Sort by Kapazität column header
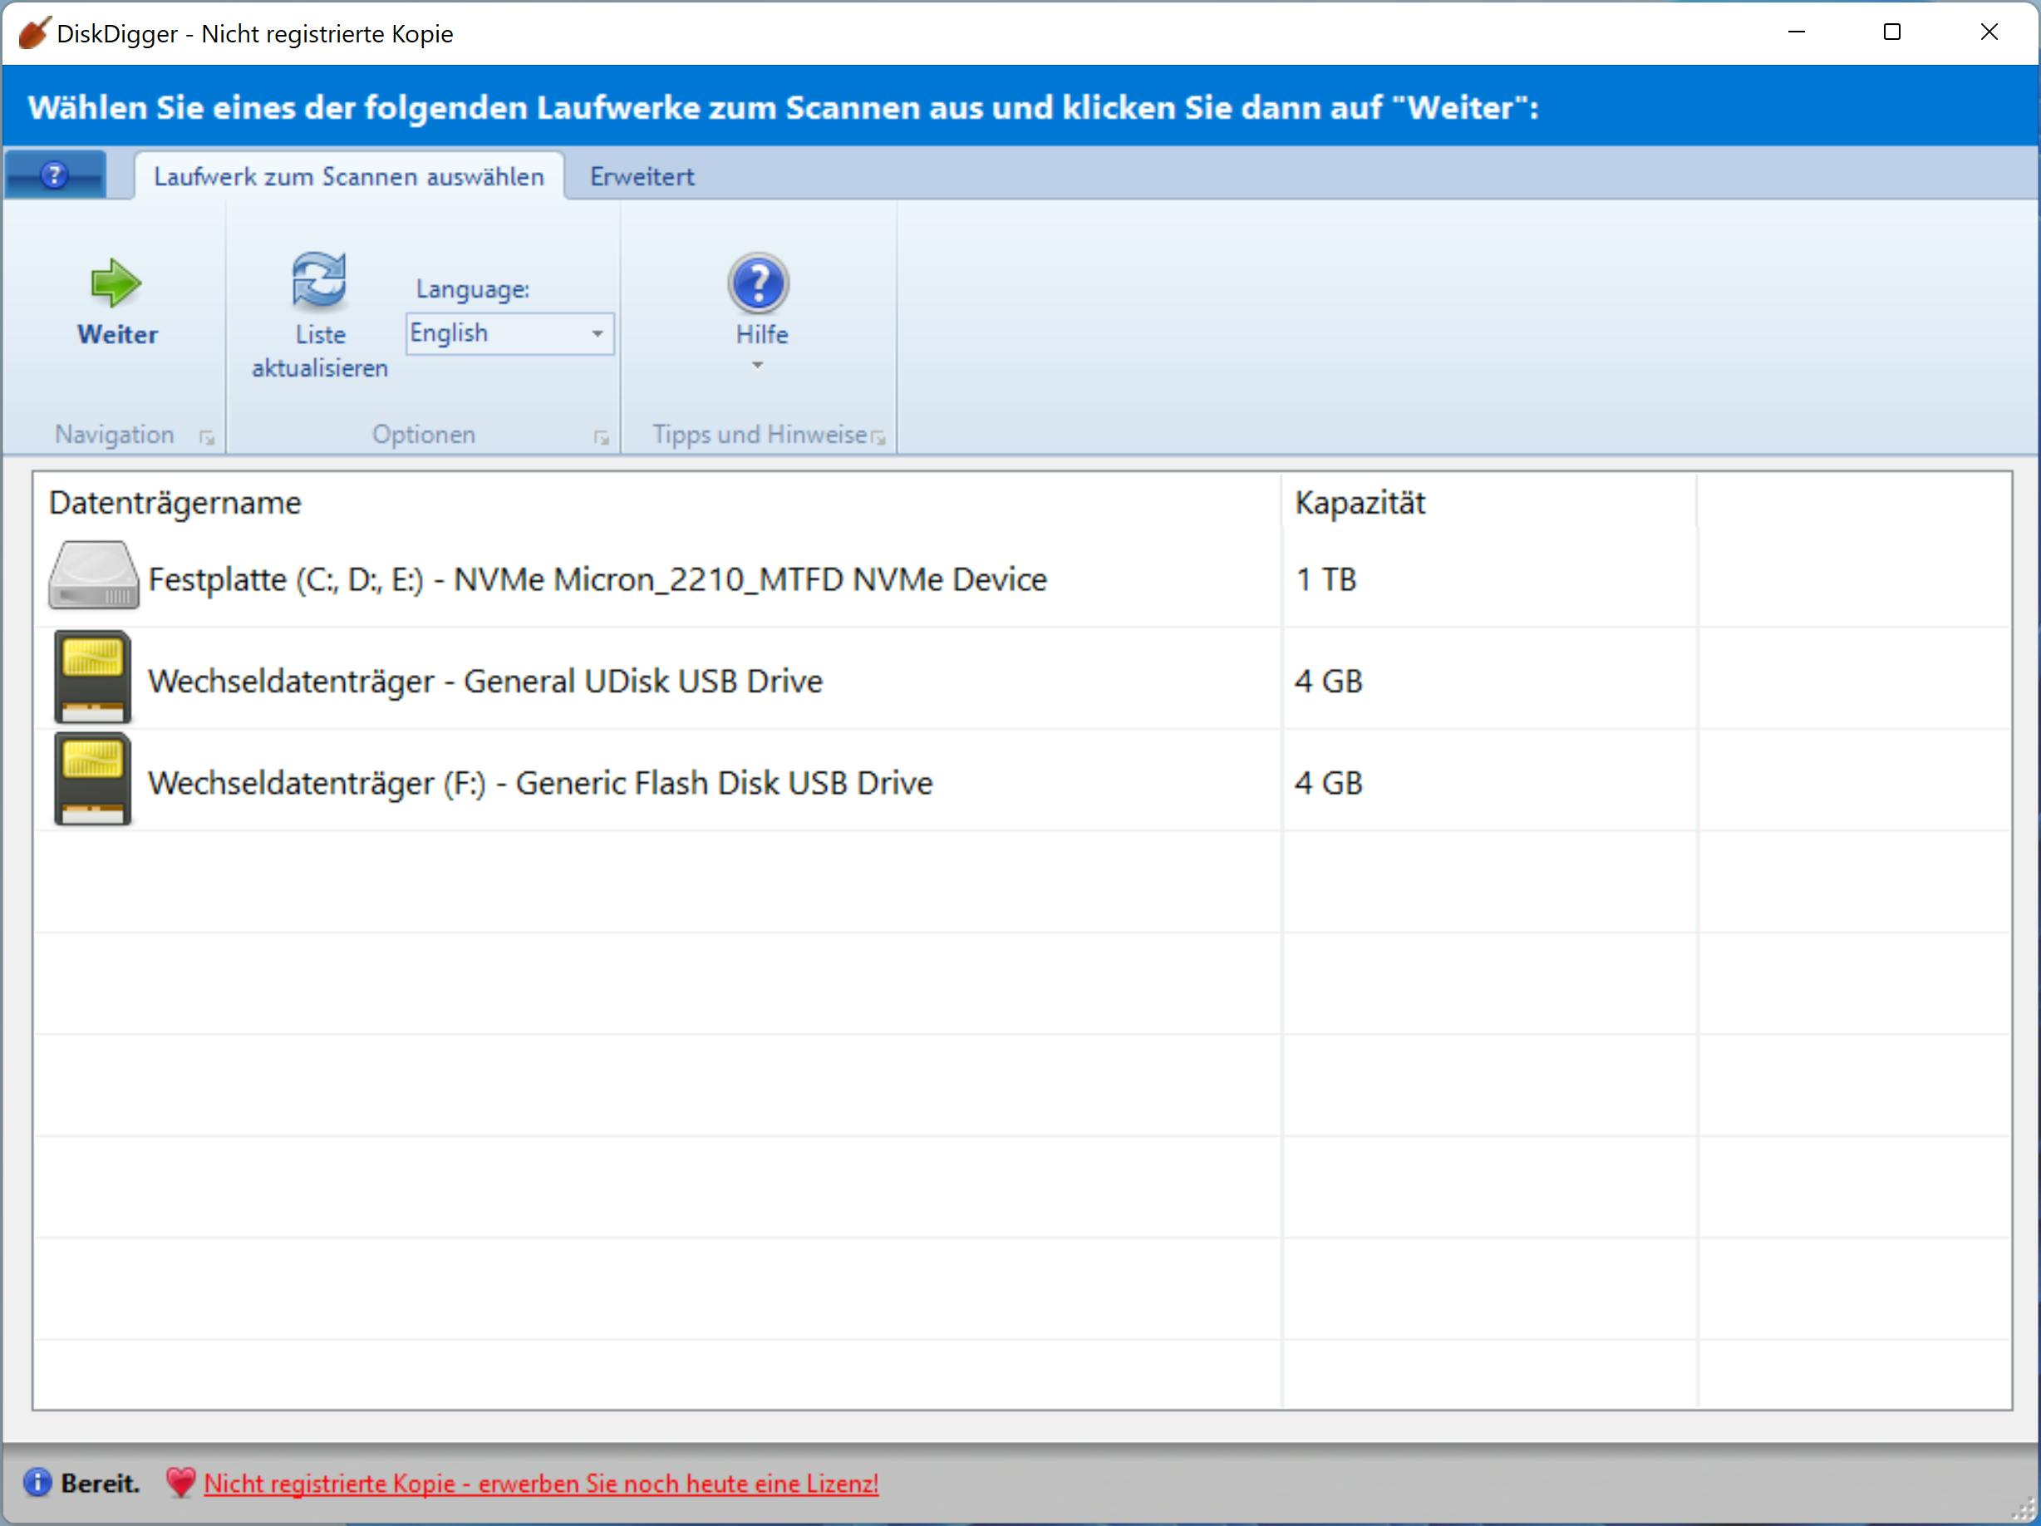Image resolution: width=2041 pixels, height=1526 pixels. tap(1359, 503)
